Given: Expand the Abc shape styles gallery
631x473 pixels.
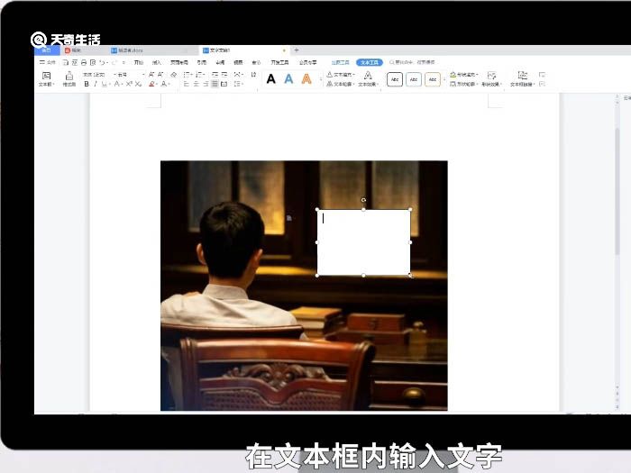Looking at the screenshot, I should pos(444,79).
